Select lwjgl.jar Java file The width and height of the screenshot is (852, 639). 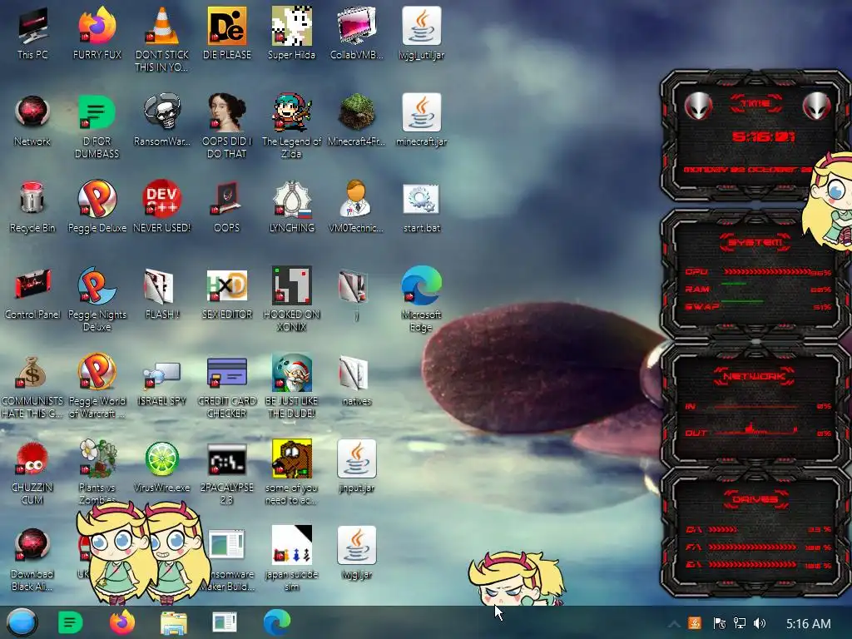[x=356, y=552]
